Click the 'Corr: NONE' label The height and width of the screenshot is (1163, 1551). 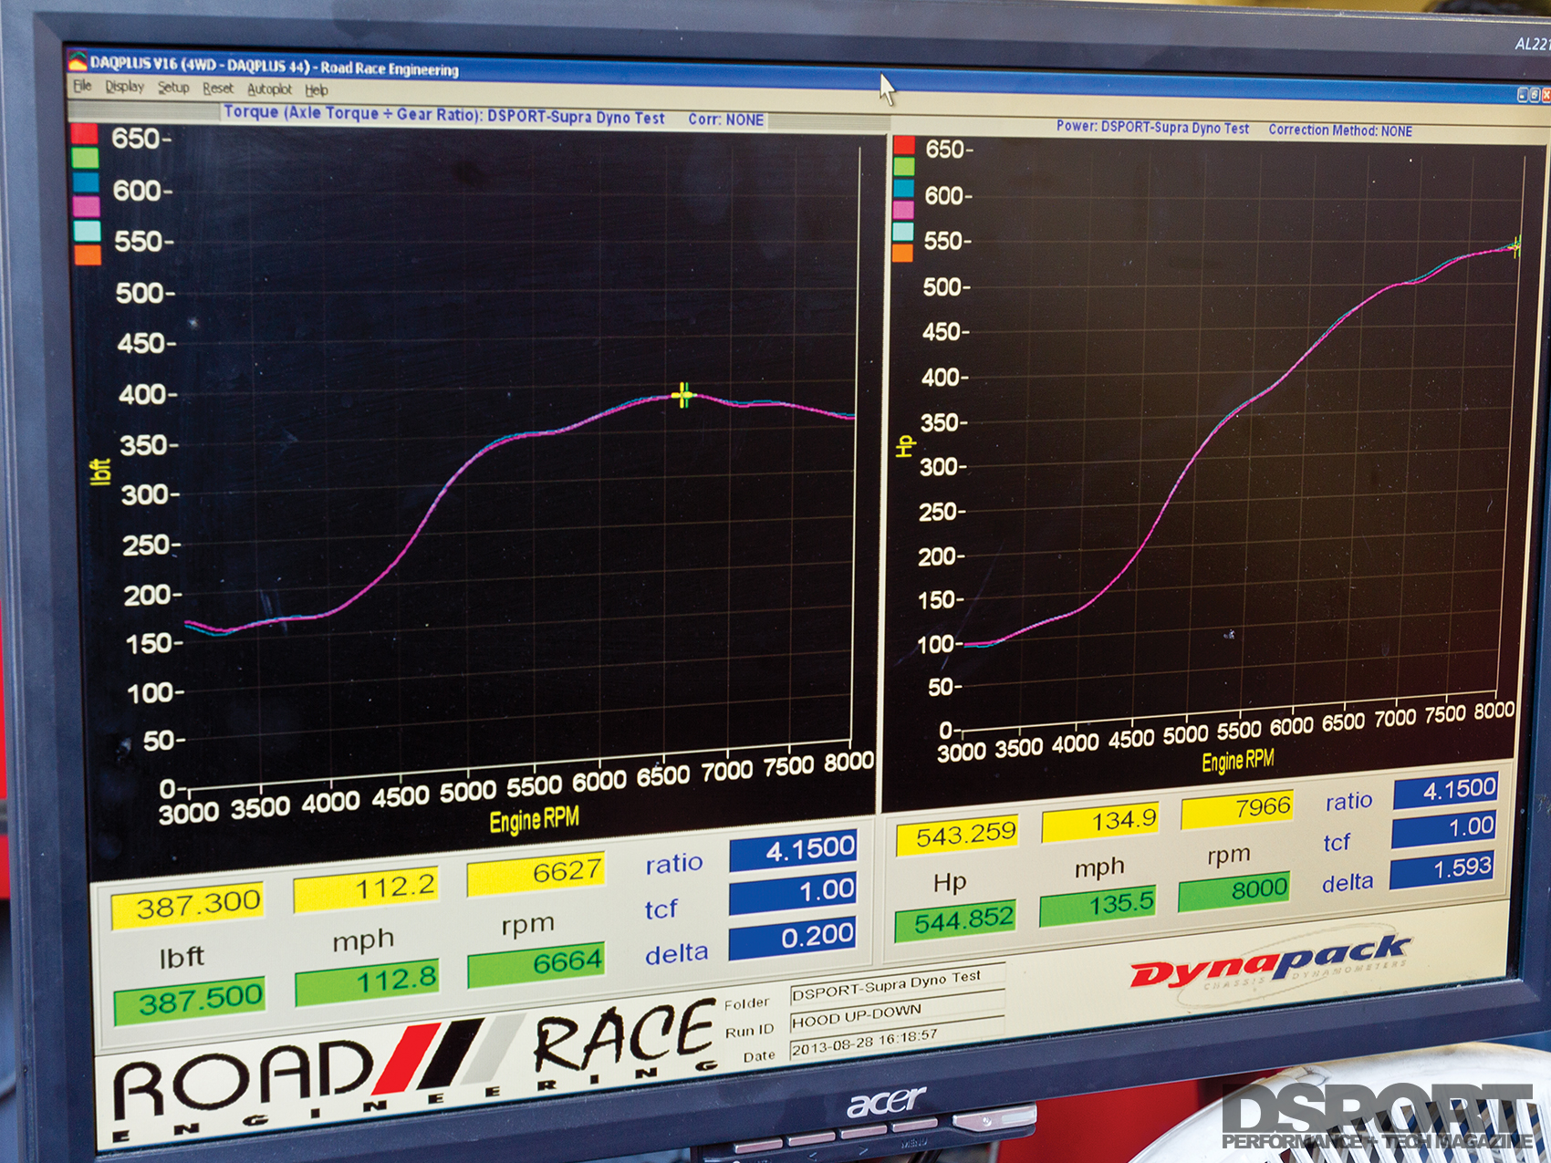click(x=726, y=119)
